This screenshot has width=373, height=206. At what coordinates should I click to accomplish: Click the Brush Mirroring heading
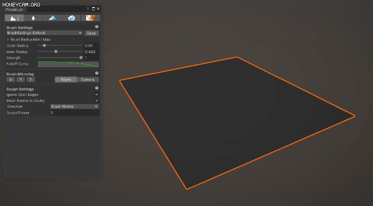coord(20,74)
